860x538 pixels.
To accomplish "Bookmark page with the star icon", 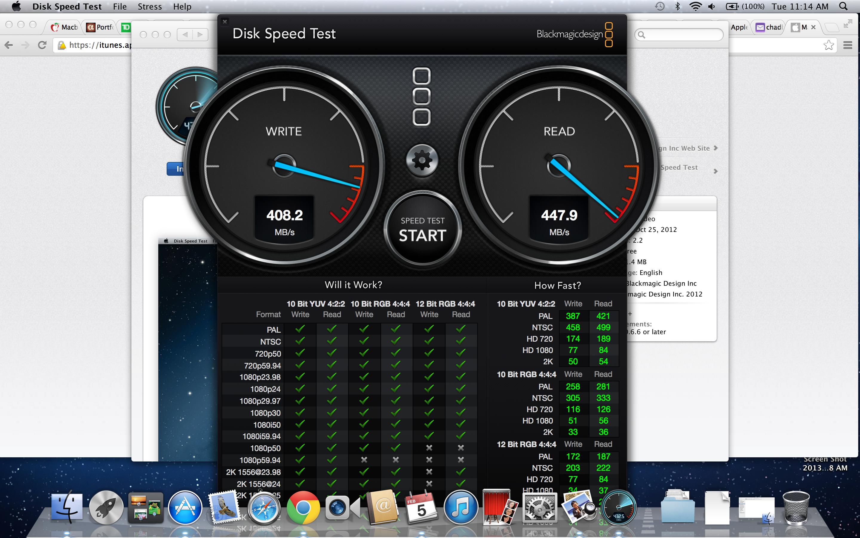I will 828,45.
